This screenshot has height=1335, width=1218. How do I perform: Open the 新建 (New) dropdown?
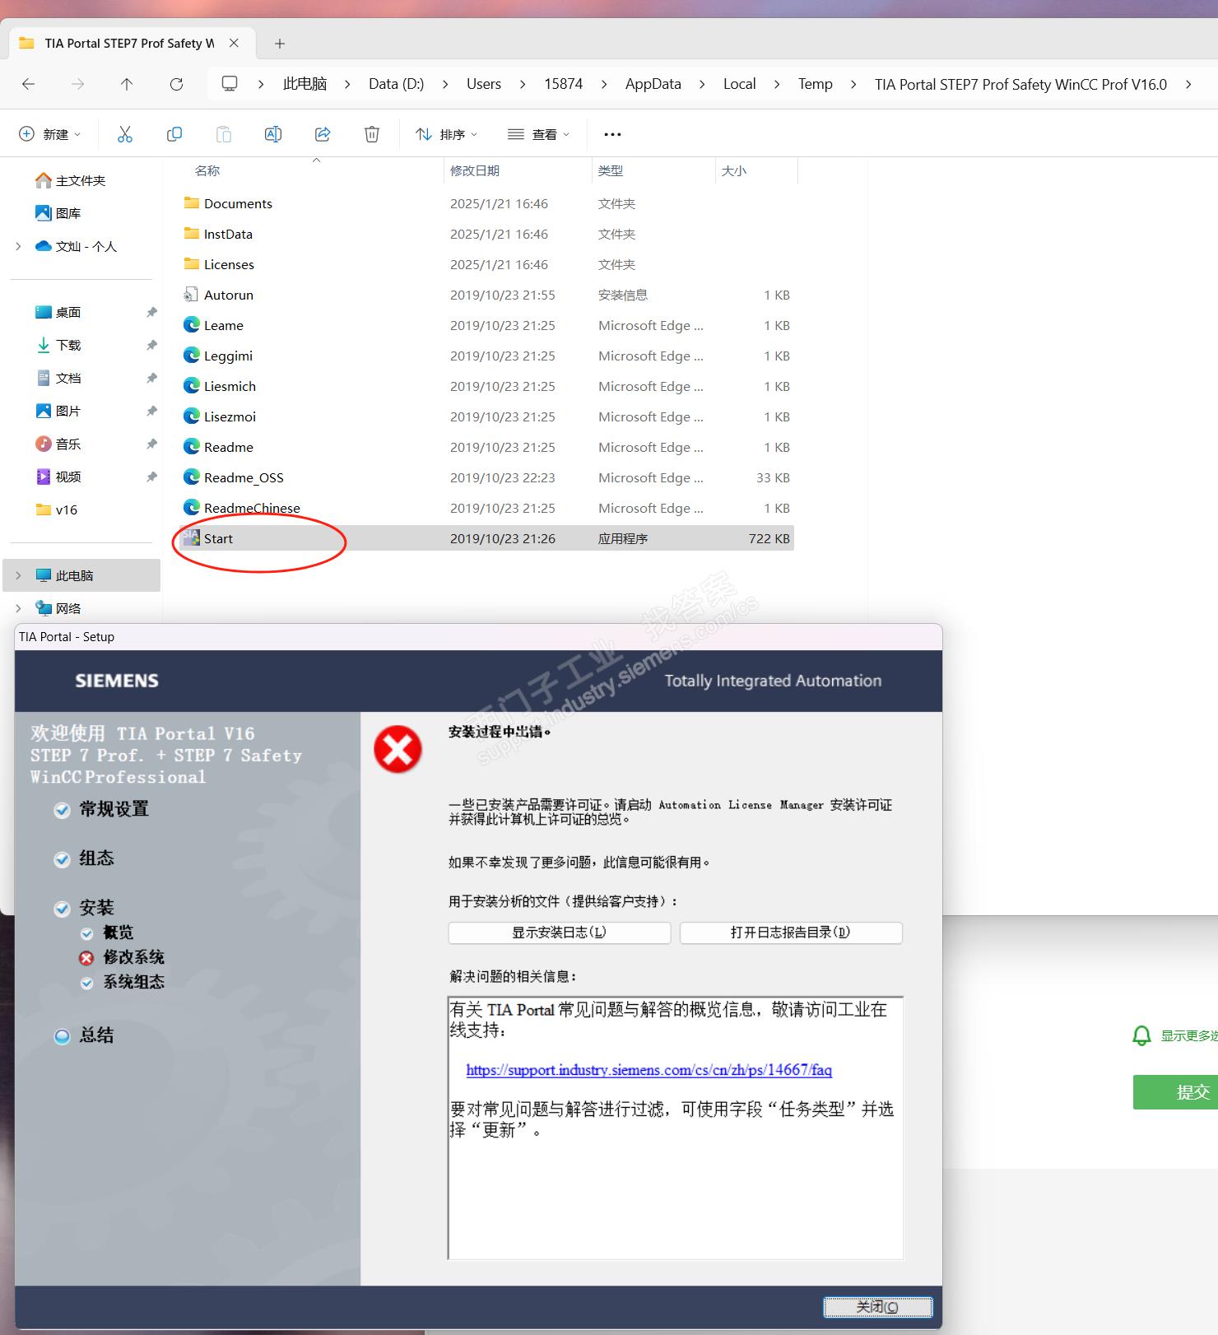pos(50,134)
